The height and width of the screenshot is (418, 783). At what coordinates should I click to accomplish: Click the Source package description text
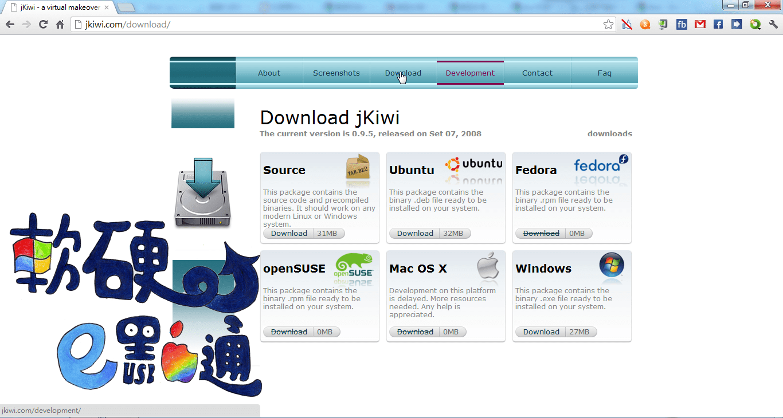[319, 208]
